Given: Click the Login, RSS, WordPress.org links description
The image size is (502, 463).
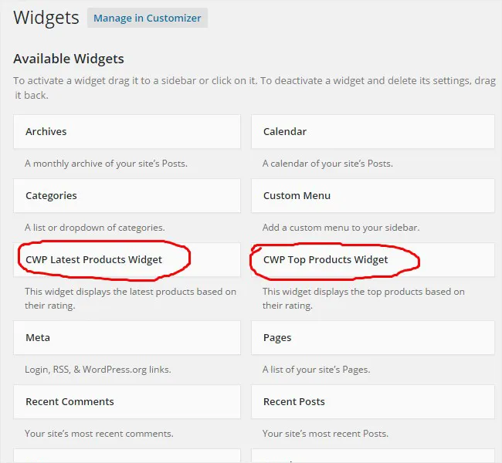Looking at the screenshot, I should pyautogui.click(x=97, y=370).
